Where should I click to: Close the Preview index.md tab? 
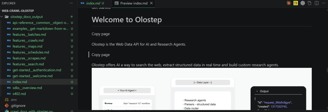tap(151, 3)
